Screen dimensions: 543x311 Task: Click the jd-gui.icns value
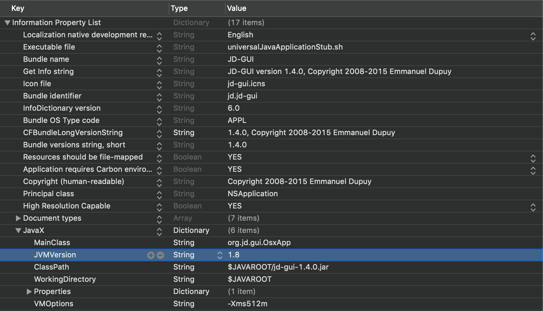[246, 84]
